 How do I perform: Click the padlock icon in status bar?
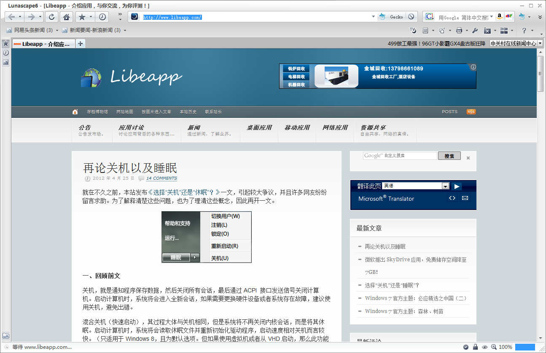[x=475, y=347]
